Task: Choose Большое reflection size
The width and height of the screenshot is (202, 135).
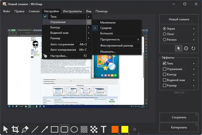Action: click(117, 33)
